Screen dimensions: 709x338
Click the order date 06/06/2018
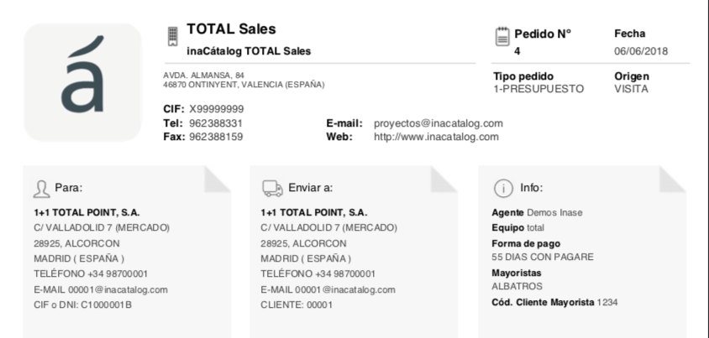pyautogui.click(x=641, y=51)
